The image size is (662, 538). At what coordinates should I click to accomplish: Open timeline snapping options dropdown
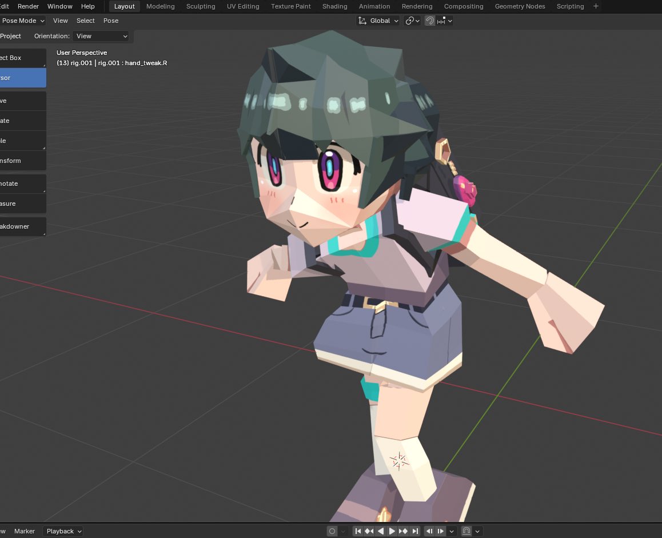tap(477, 531)
